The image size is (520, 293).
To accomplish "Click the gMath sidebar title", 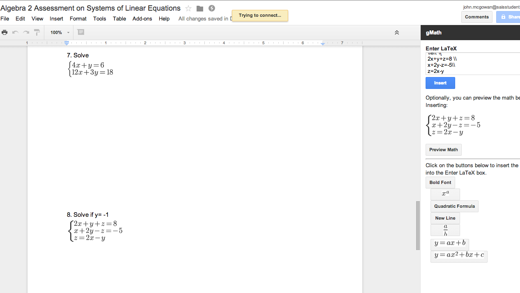I will (433, 32).
